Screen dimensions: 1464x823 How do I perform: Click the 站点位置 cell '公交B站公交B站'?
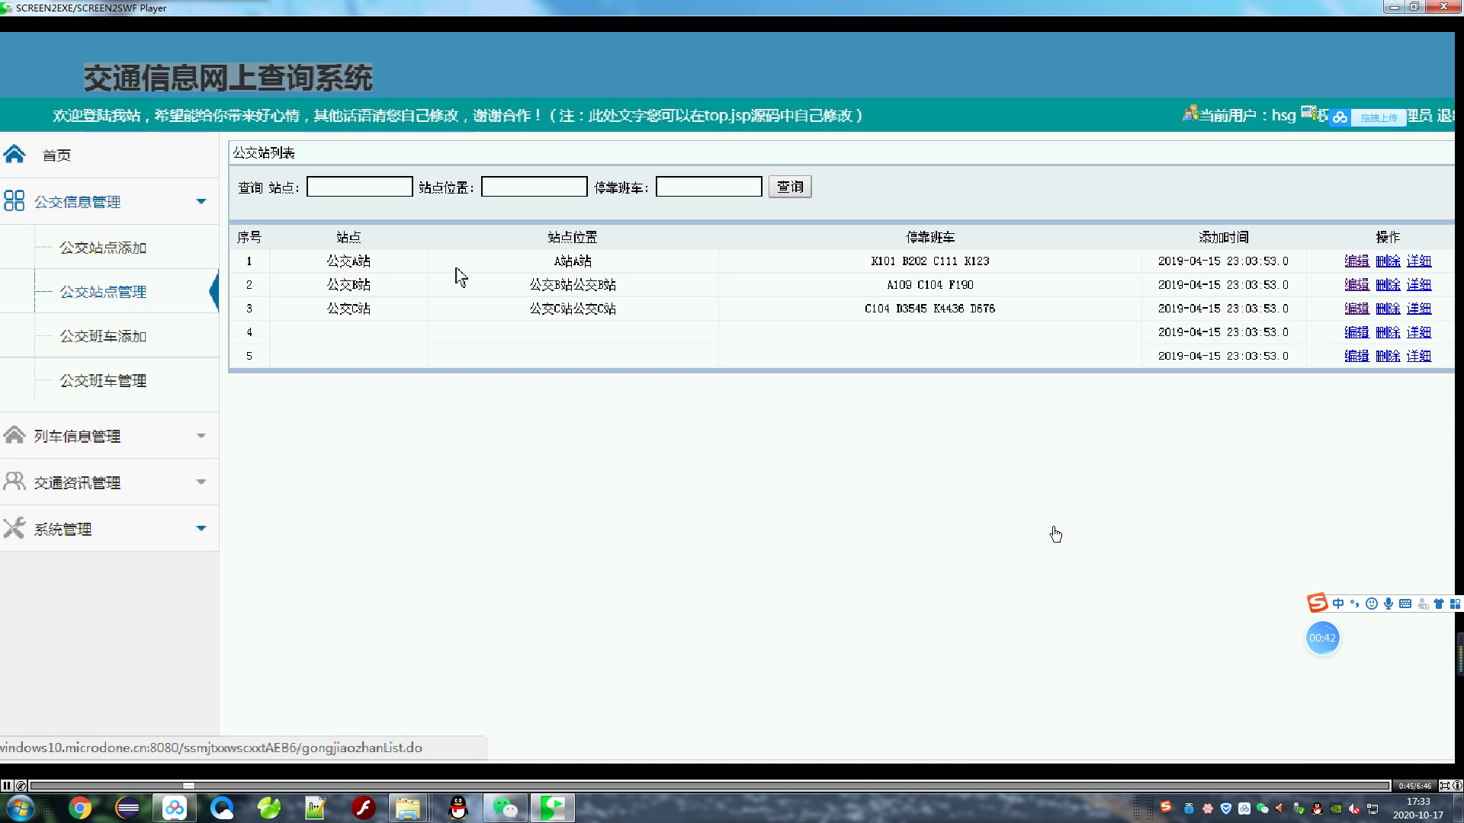pos(573,284)
